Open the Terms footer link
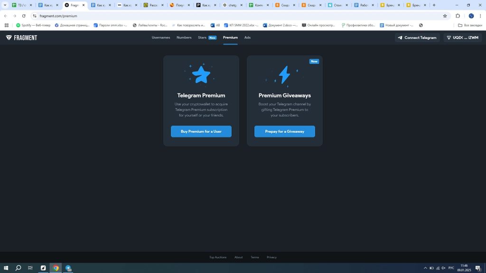 pos(255,257)
